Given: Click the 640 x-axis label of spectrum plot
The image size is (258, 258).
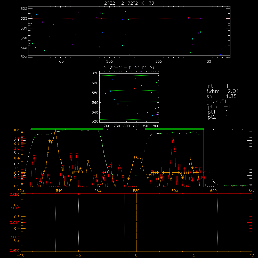Looking at the screenshot, I should point(252,191).
